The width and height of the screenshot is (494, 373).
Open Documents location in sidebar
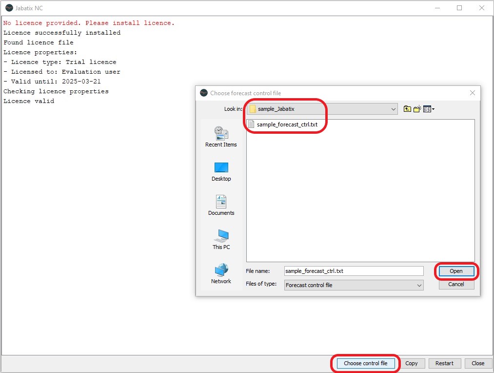click(x=221, y=205)
